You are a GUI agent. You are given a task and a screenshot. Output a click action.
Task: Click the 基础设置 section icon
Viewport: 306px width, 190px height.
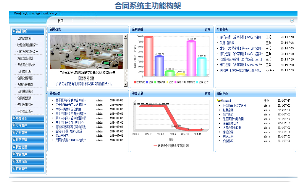pyautogui.click(x=14, y=118)
